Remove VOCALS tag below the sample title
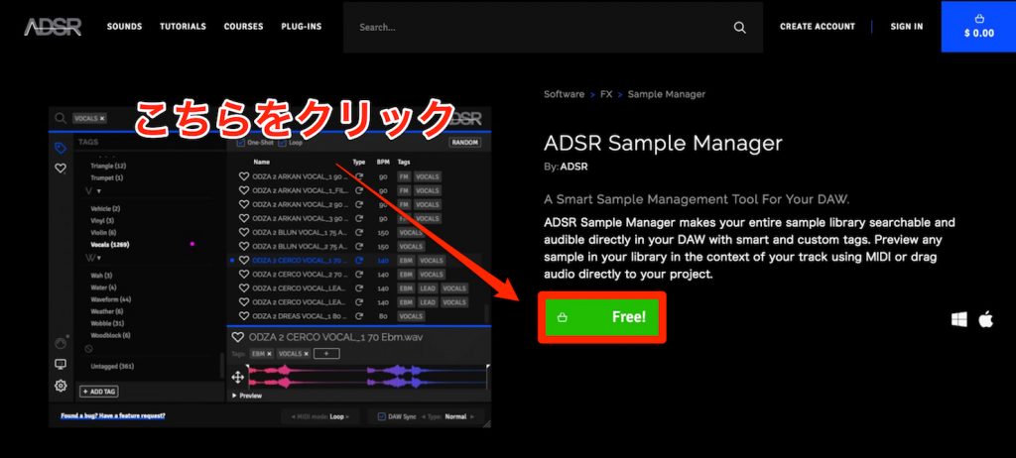The image size is (1016, 458). [306, 354]
